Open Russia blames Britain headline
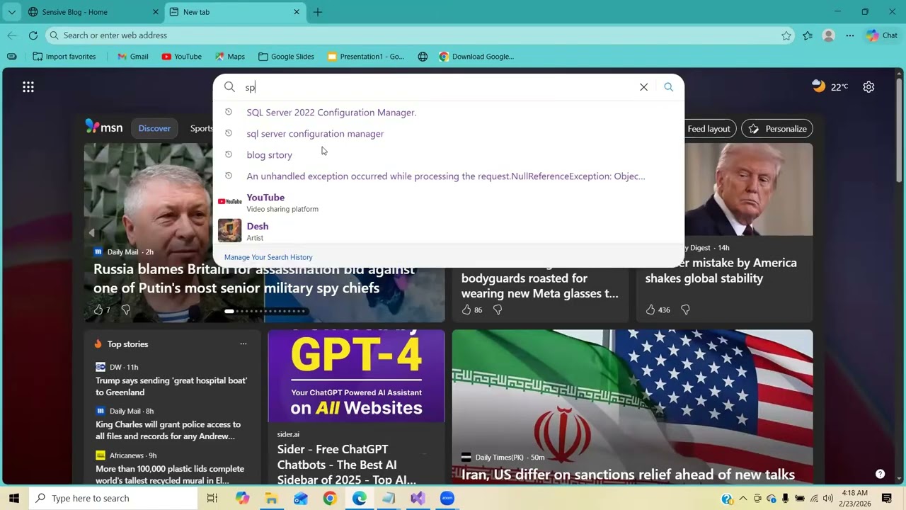 coord(254,279)
